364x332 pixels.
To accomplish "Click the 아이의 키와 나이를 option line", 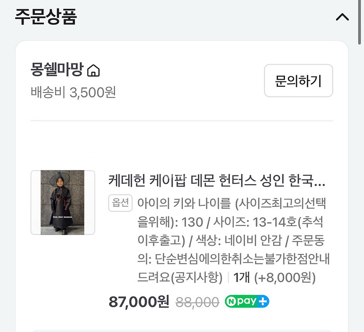I will pyautogui.click(x=184, y=204).
